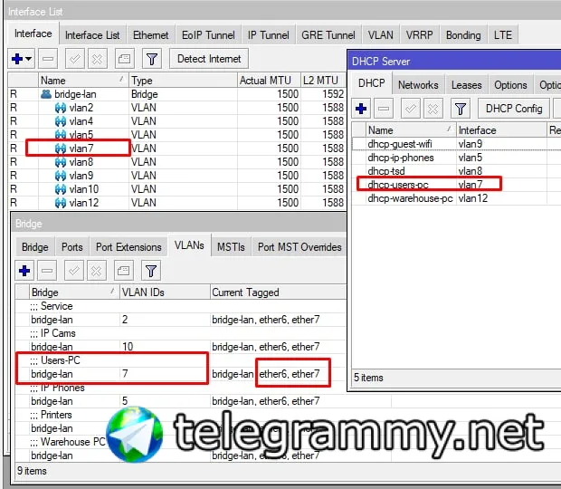
Task: Select the dhcp-guest-wifi server row
Action: (x=456, y=144)
